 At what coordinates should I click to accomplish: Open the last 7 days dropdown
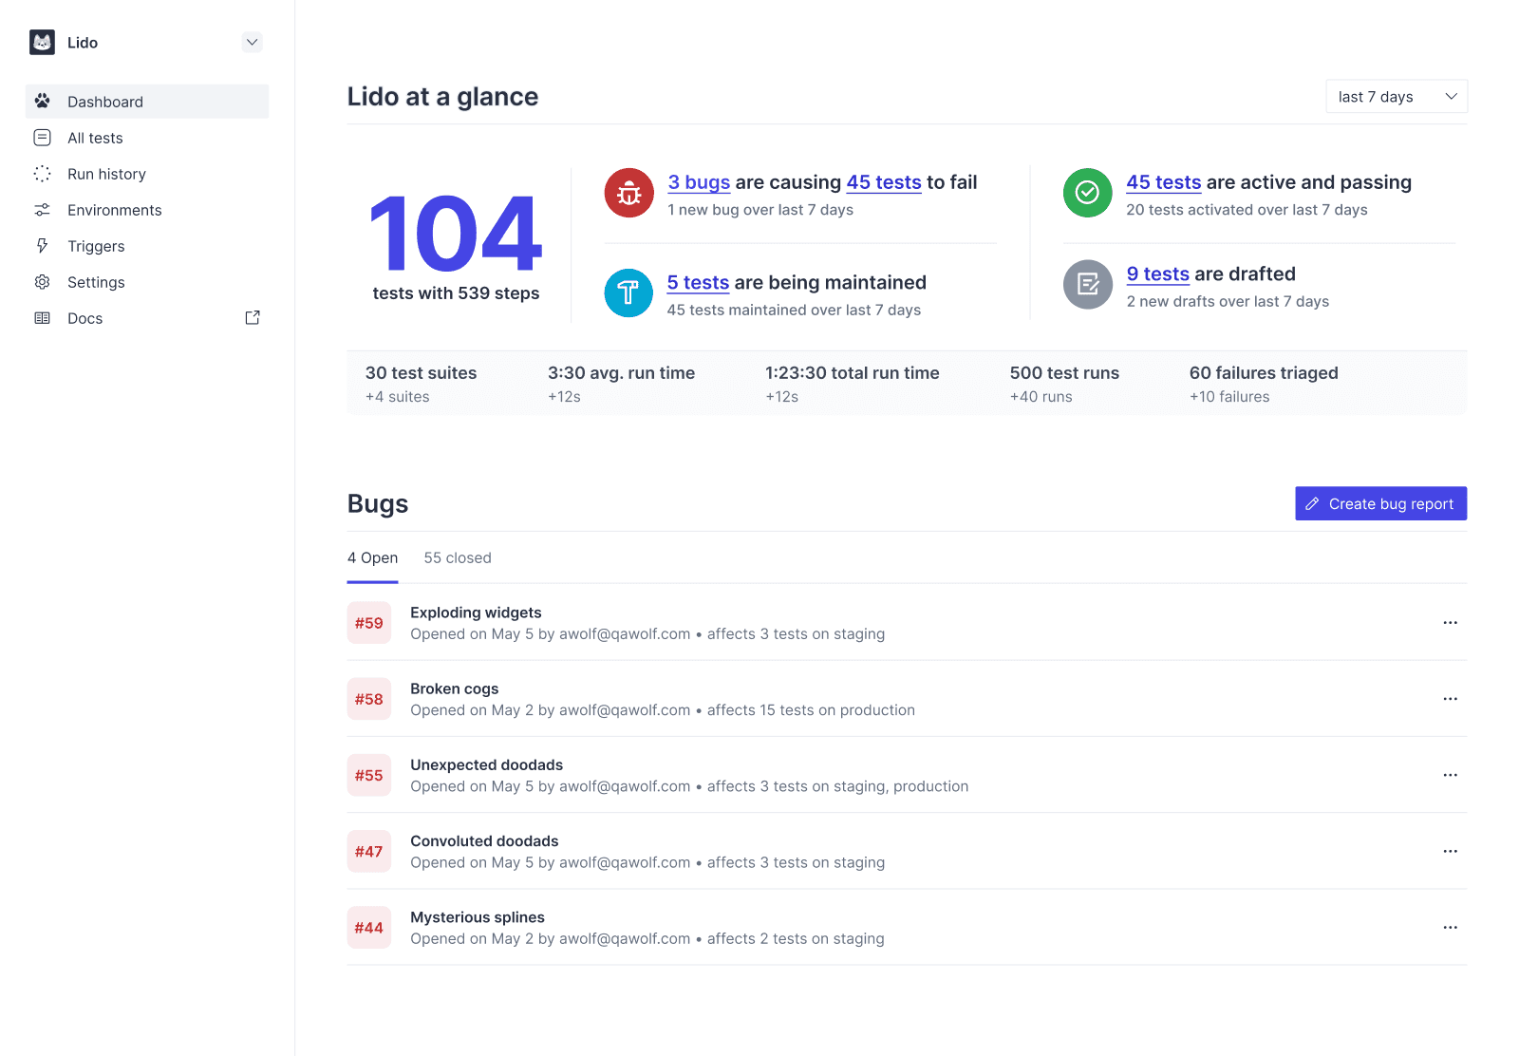pos(1396,96)
